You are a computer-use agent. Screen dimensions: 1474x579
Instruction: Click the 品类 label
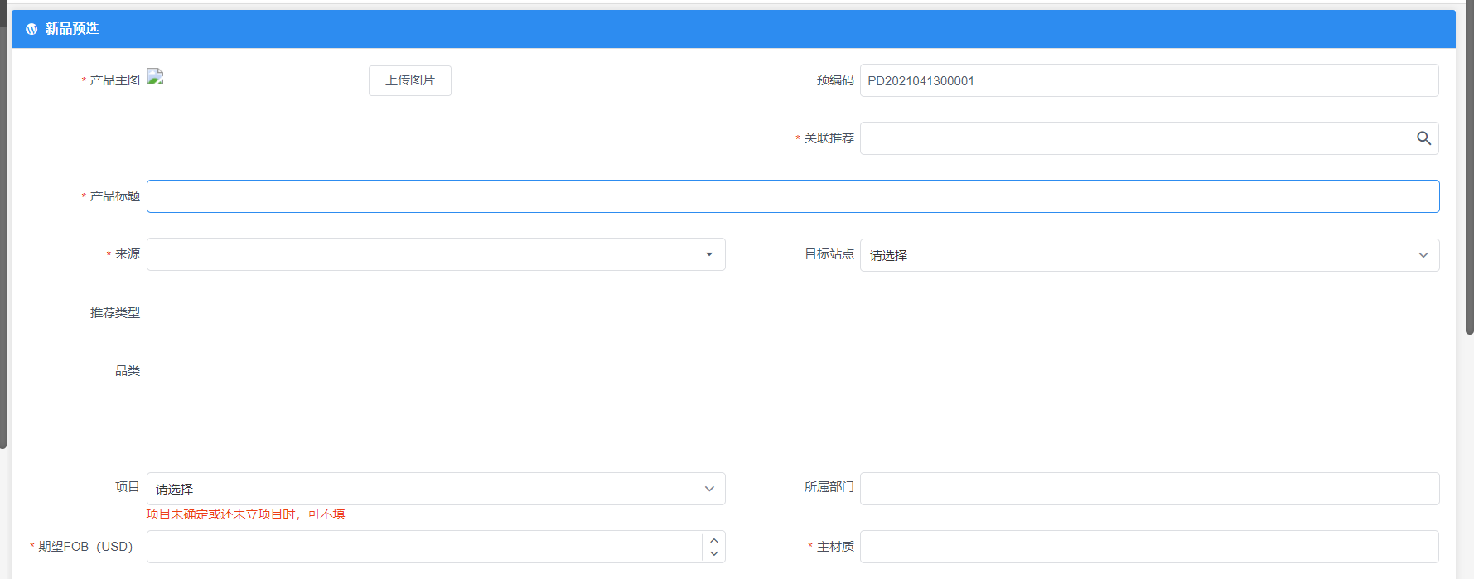128,371
